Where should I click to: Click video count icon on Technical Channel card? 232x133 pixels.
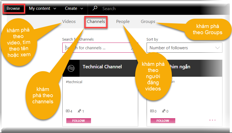click(x=67, y=111)
